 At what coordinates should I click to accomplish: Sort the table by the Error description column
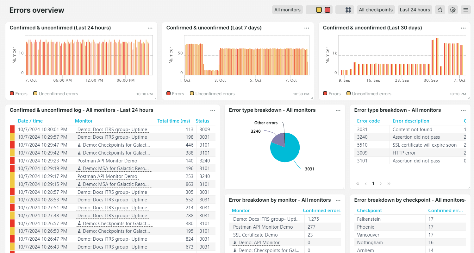click(x=411, y=121)
